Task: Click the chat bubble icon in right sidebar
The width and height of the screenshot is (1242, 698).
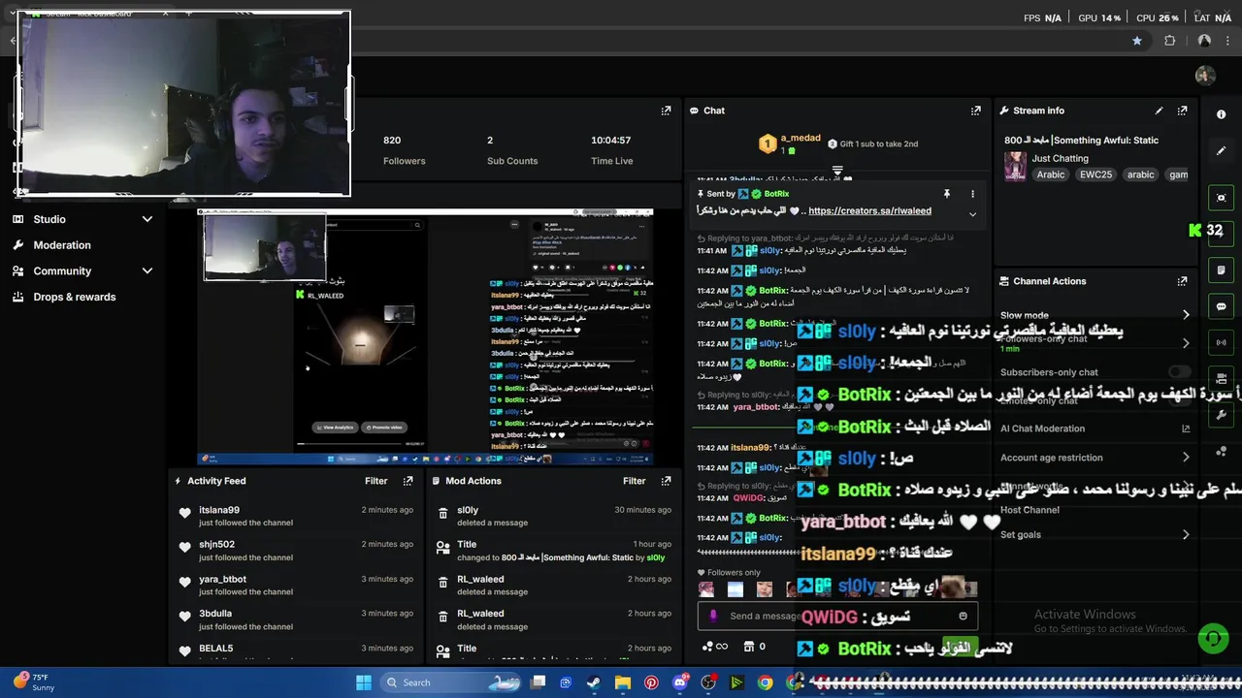Action: 1221,306
